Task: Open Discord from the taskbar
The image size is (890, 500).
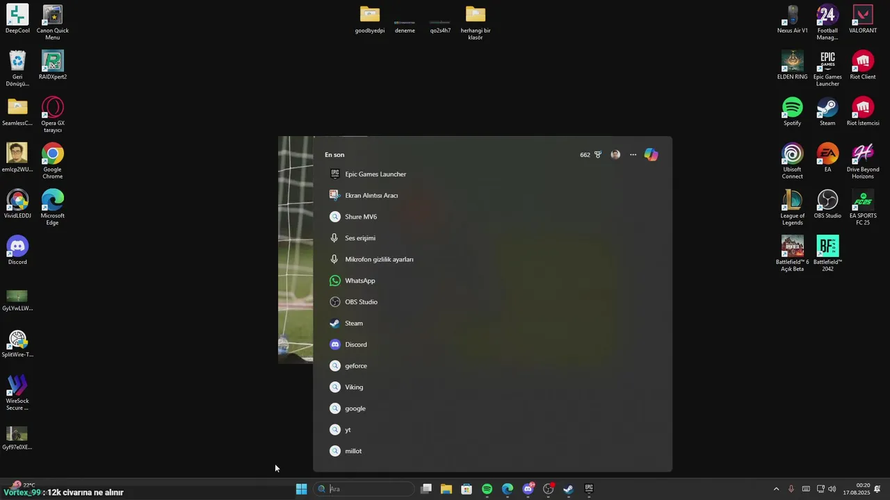Action: click(528, 489)
